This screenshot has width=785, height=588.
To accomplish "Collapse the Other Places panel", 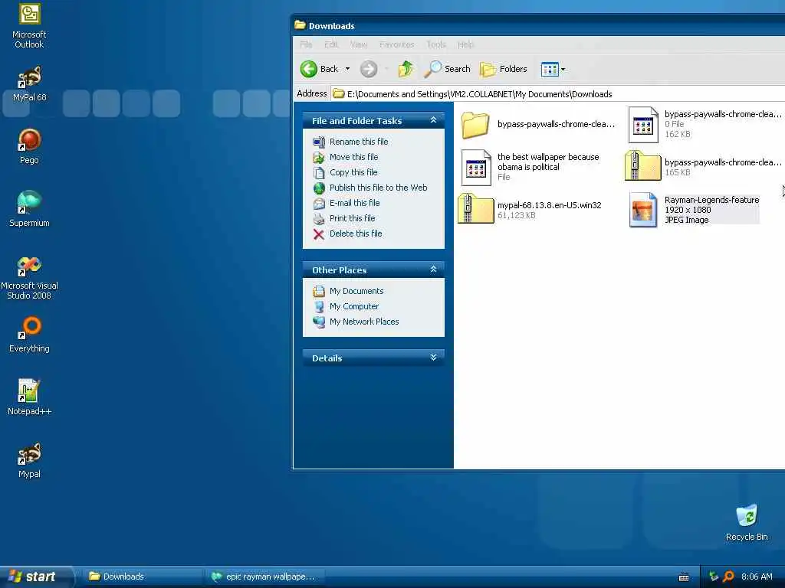I will [x=434, y=269].
